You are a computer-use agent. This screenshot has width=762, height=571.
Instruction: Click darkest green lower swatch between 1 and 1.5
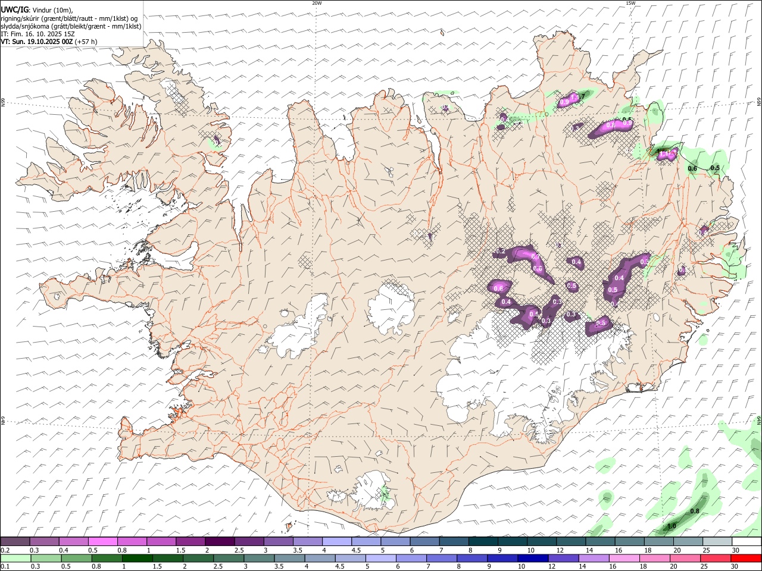point(138,558)
